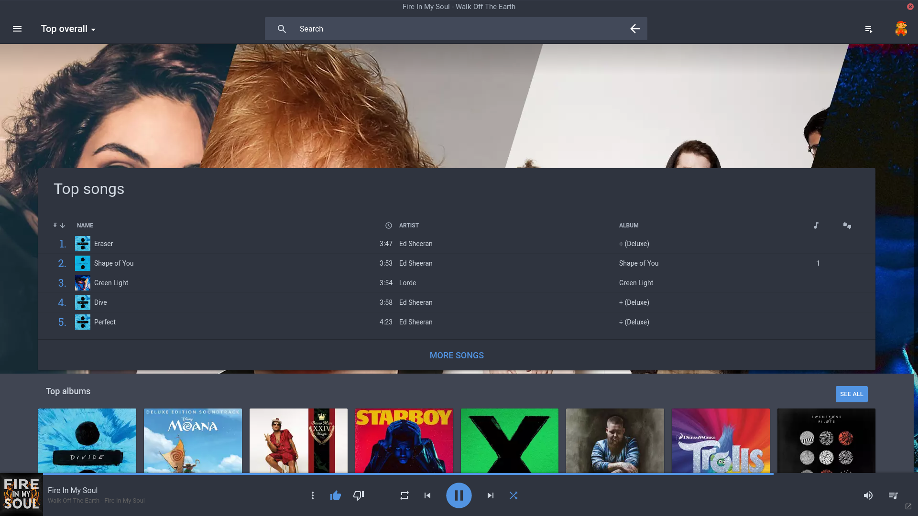Click SEE ALL for top albums

851,394
